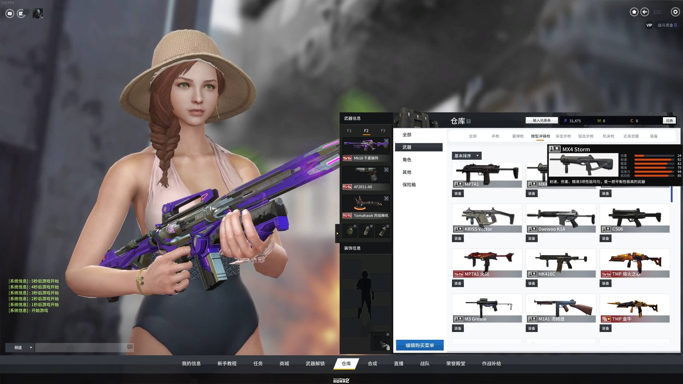Image resolution: width=683 pixels, height=384 pixels.
Task: Collapse the weapon info panel arrow
Action: coord(337,233)
